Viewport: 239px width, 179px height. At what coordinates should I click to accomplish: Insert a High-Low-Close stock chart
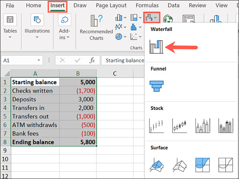tap(156, 126)
